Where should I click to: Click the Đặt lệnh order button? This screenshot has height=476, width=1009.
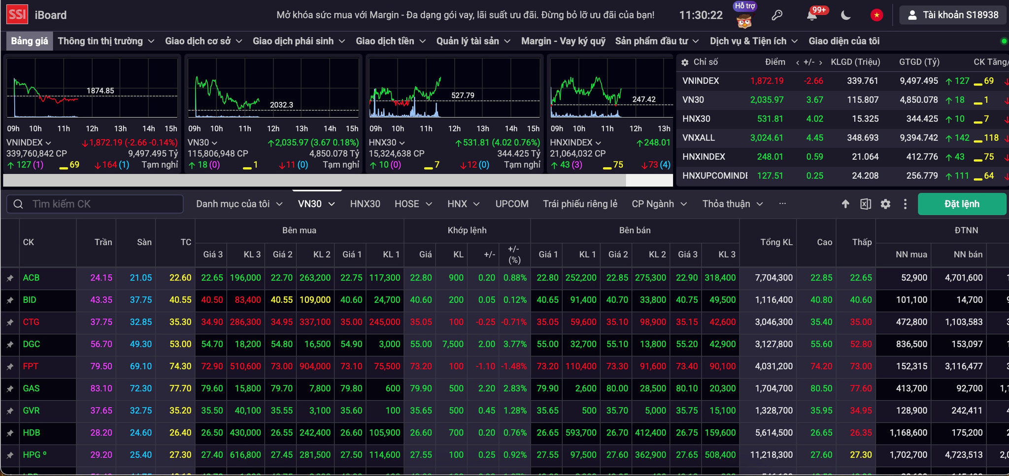pyautogui.click(x=962, y=204)
